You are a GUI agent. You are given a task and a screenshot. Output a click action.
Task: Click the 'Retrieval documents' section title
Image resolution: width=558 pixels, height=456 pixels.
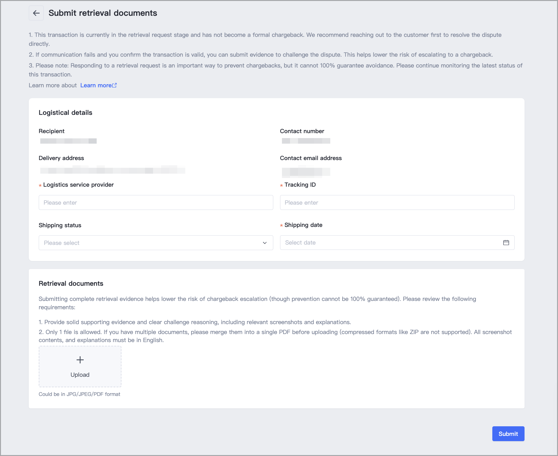pyautogui.click(x=71, y=284)
